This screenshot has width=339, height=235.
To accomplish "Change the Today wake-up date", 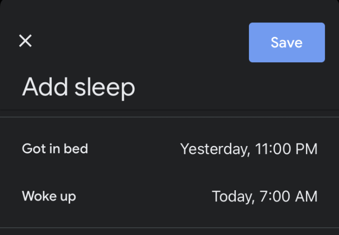I will [x=232, y=197].
